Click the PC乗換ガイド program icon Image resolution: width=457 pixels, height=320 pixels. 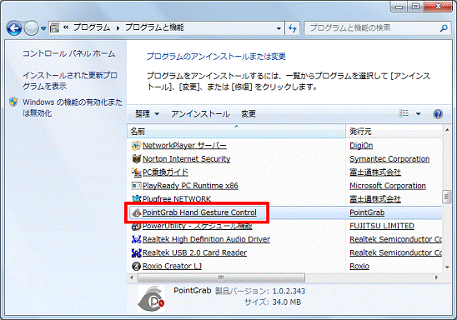(x=136, y=172)
